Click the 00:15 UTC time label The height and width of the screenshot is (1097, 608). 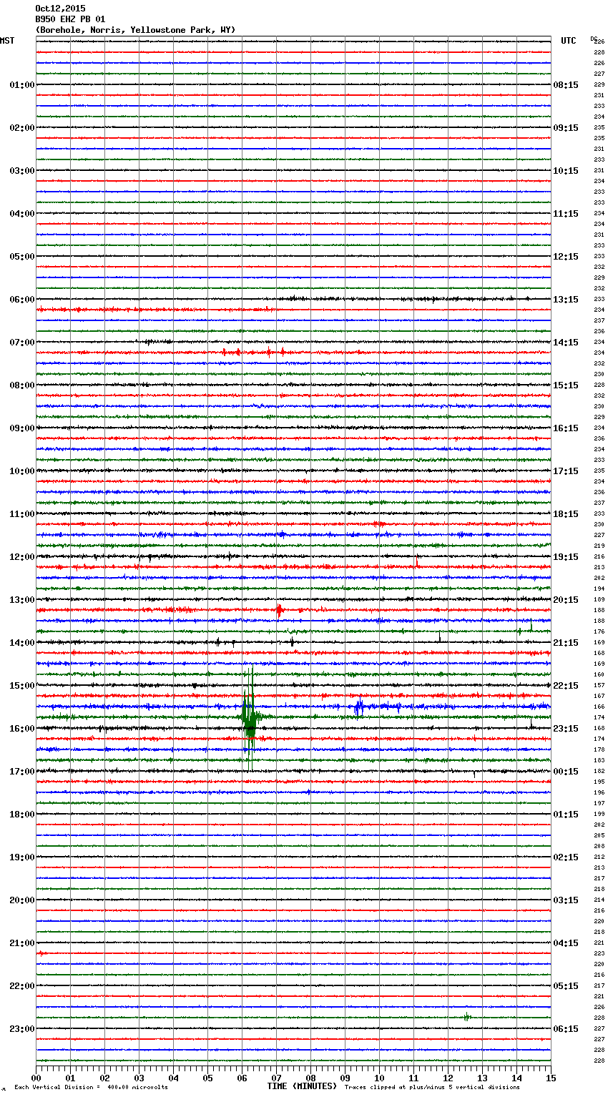tap(566, 772)
